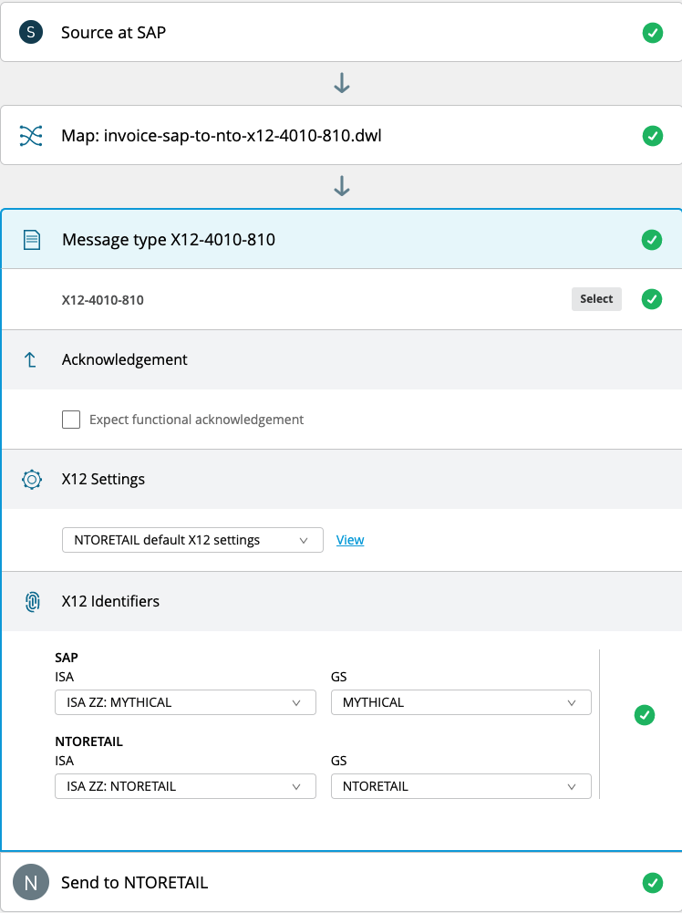The image size is (682, 913).
Task: Click the Map shuffle icon
Action: point(31,136)
